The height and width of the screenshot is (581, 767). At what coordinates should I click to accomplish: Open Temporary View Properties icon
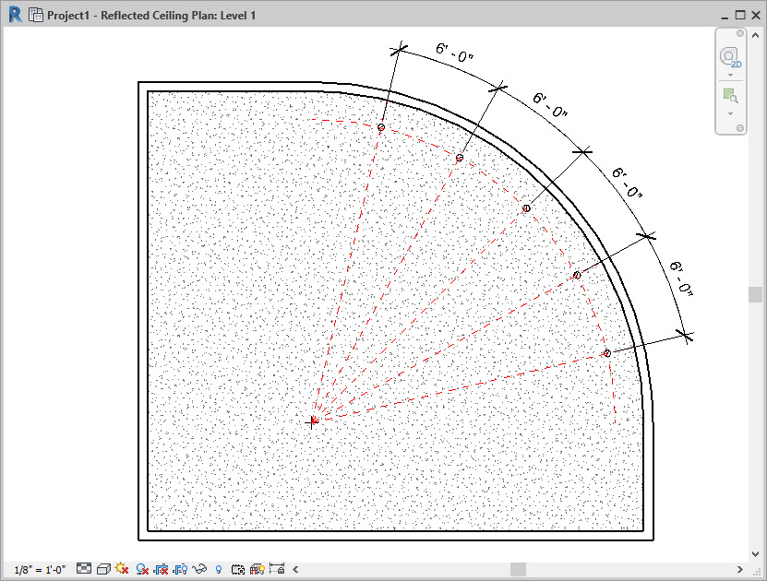[x=238, y=569]
